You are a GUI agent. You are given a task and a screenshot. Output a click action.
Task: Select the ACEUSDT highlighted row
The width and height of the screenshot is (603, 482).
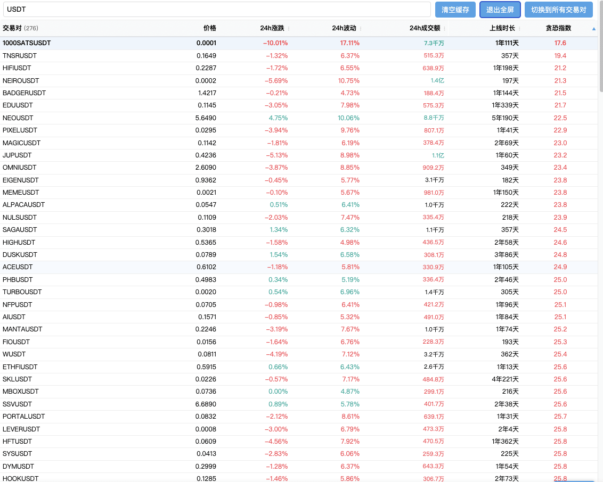tap(299, 267)
